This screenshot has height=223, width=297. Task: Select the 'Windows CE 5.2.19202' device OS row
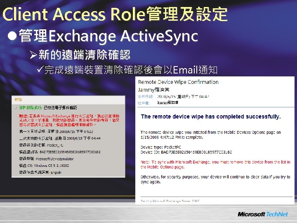[44, 166]
